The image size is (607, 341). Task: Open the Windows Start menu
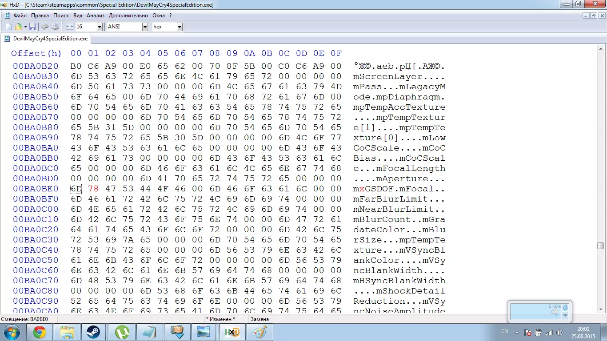11,332
